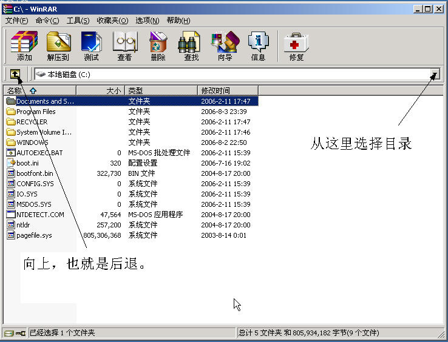This screenshot has height=342, width=448.
Task: Sort by the 修改时间 column header
Action: pos(228,91)
